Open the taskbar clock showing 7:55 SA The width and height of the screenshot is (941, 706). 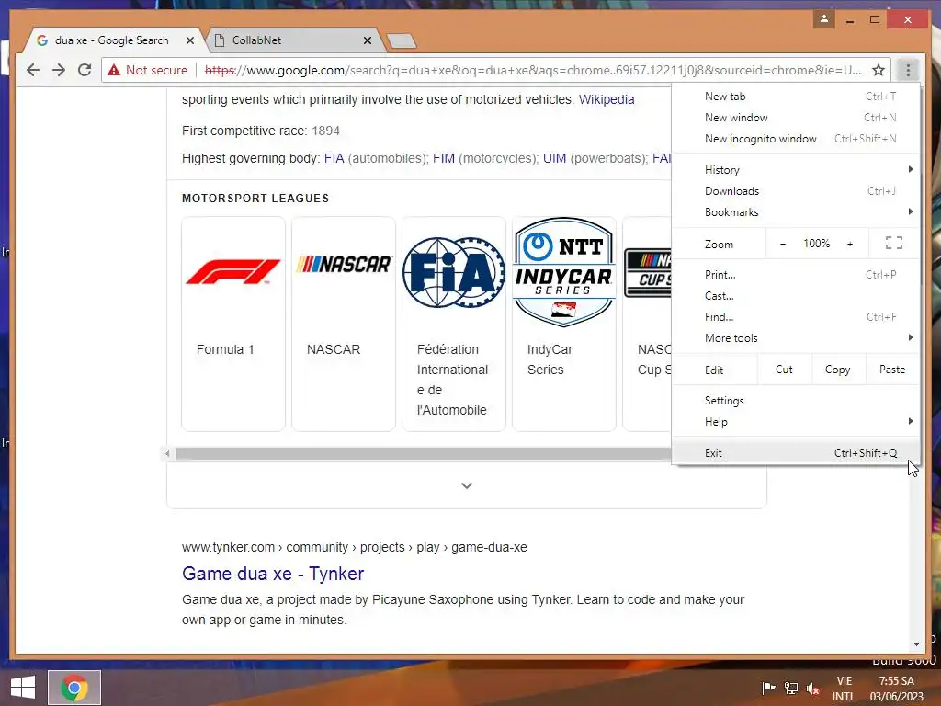click(x=897, y=689)
